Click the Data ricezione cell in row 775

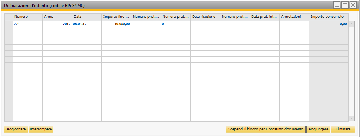(x=205, y=24)
